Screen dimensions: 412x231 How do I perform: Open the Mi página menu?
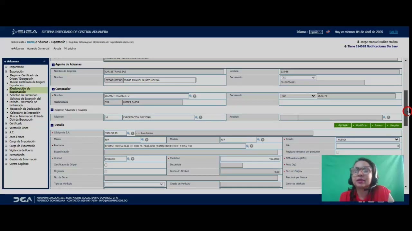pos(70,49)
